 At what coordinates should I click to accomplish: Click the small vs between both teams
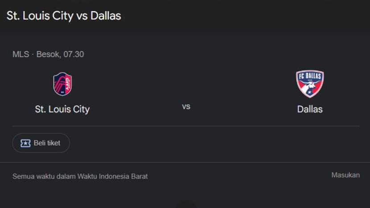pos(186,107)
